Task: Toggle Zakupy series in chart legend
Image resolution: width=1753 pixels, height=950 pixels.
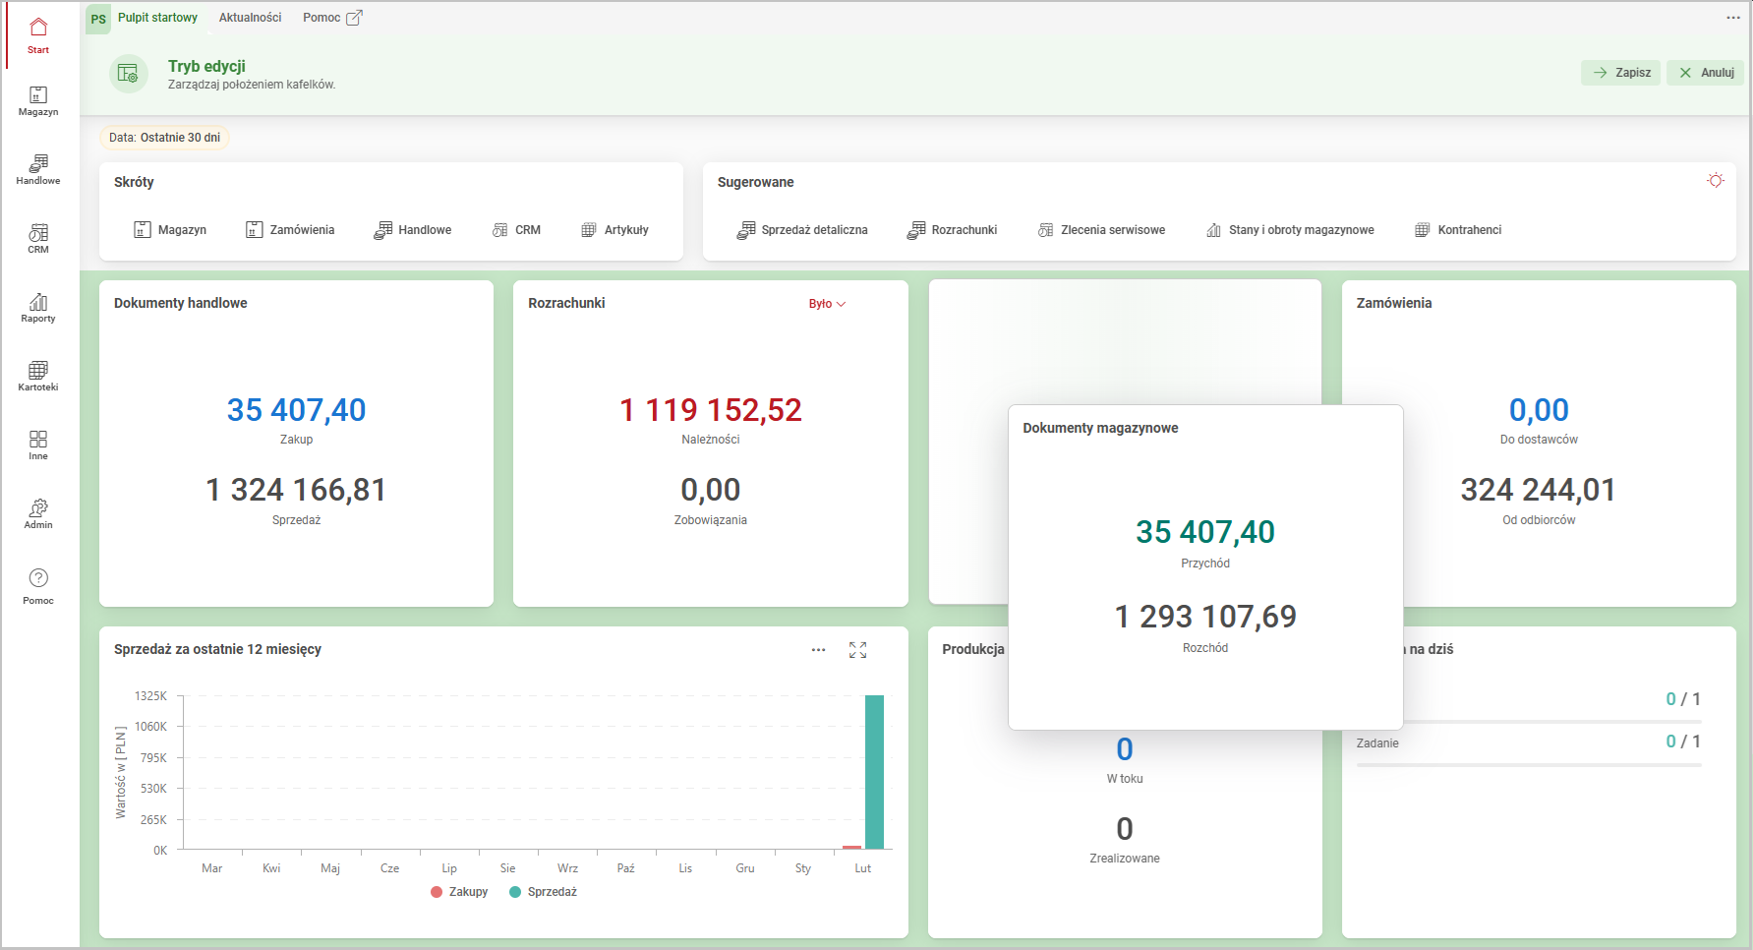Action: 459,892
